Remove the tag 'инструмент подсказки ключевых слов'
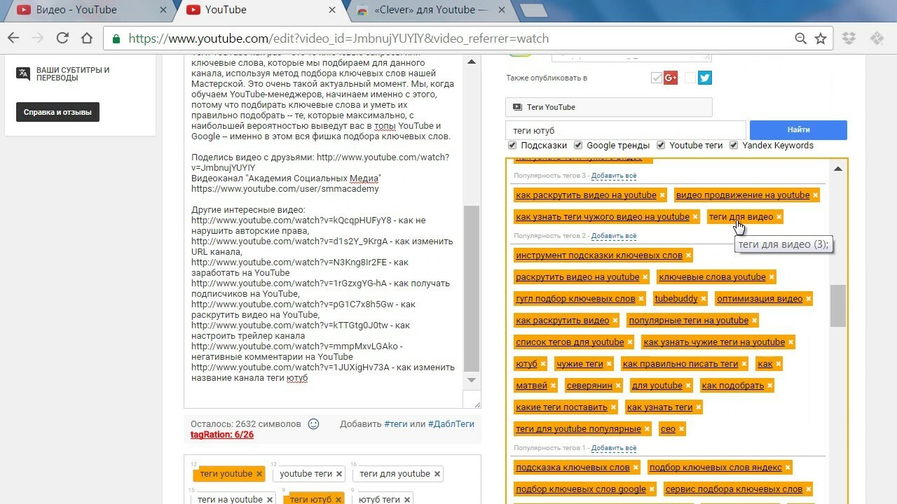Image resolution: width=897 pixels, height=504 pixels. tap(688, 256)
